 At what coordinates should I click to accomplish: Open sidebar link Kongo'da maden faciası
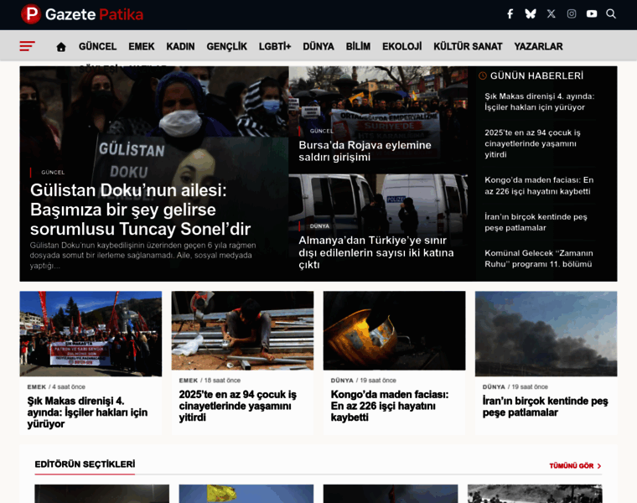(539, 185)
